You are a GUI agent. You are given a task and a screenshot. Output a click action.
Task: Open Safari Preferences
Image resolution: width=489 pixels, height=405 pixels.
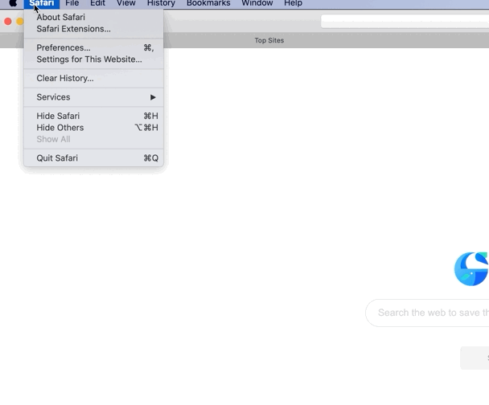coord(64,47)
